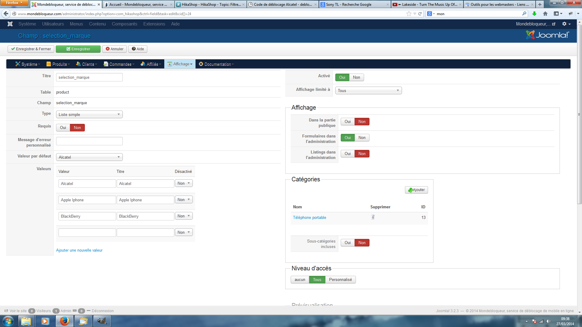The width and height of the screenshot is (582, 327).
Task: Expand the Affichage limité à dropdown
Action: 368,91
